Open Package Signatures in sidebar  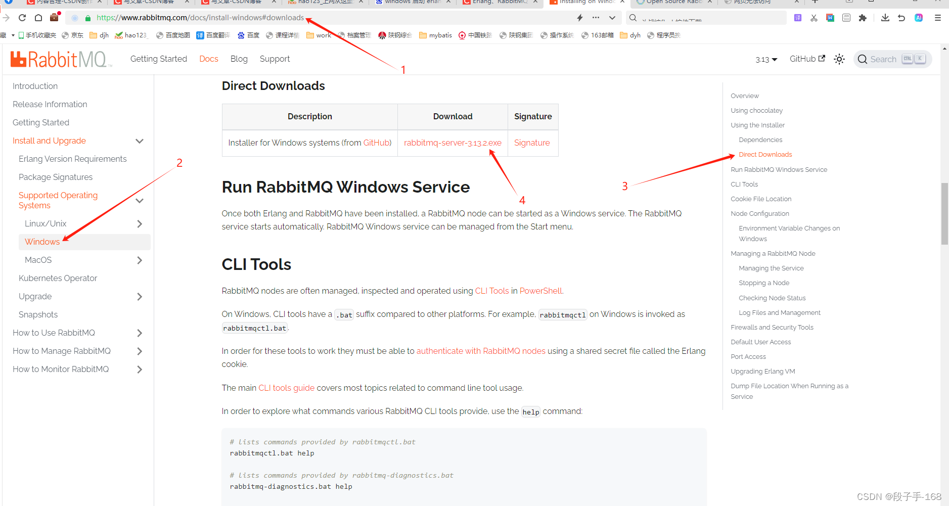(56, 177)
